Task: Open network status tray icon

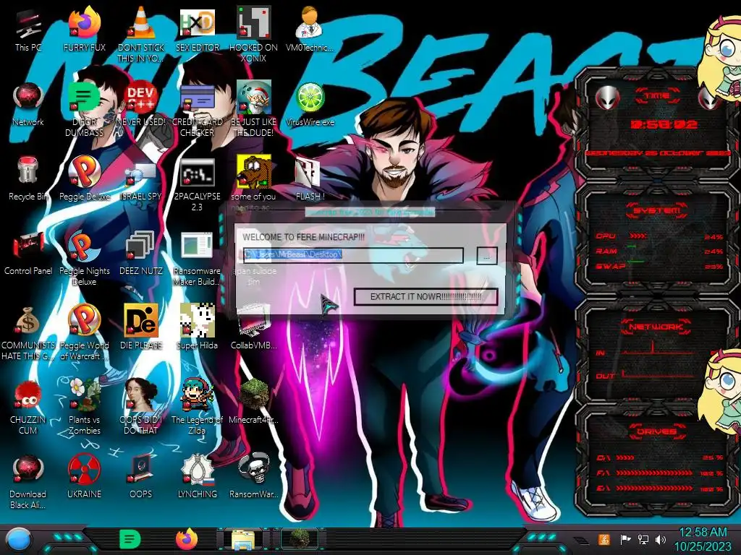Action: tap(643, 539)
